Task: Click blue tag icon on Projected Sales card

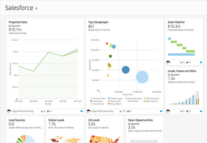Action: 82,111
